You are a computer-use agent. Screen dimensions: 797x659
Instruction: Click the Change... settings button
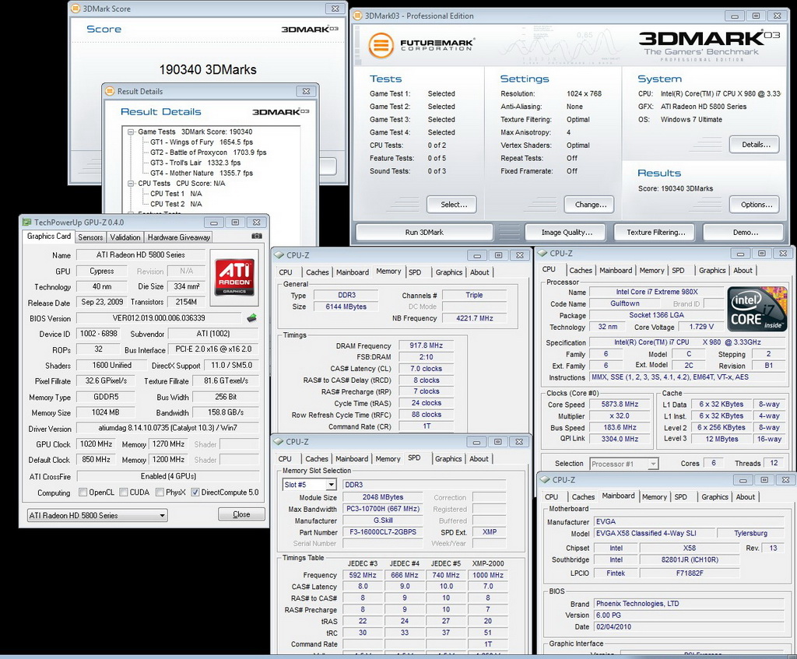[589, 205]
